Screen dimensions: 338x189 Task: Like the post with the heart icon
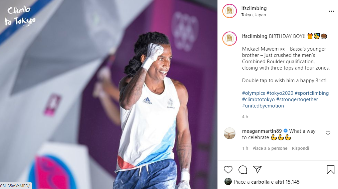click(x=228, y=170)
